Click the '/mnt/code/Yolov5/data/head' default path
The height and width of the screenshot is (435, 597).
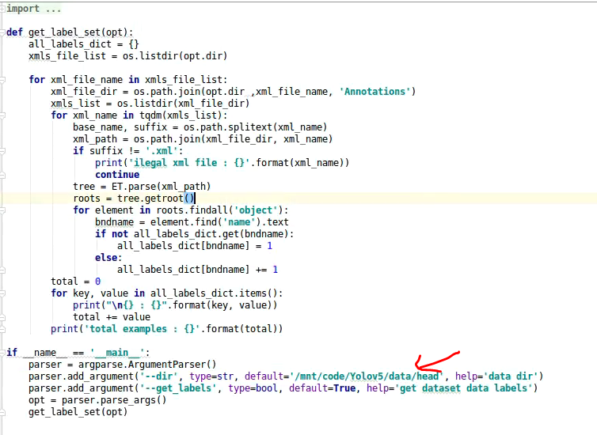pos(367,376)
